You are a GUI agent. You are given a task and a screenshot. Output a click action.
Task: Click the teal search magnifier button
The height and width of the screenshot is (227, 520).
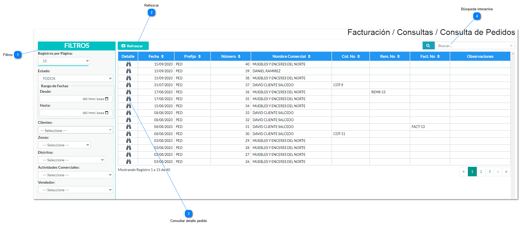428,45
